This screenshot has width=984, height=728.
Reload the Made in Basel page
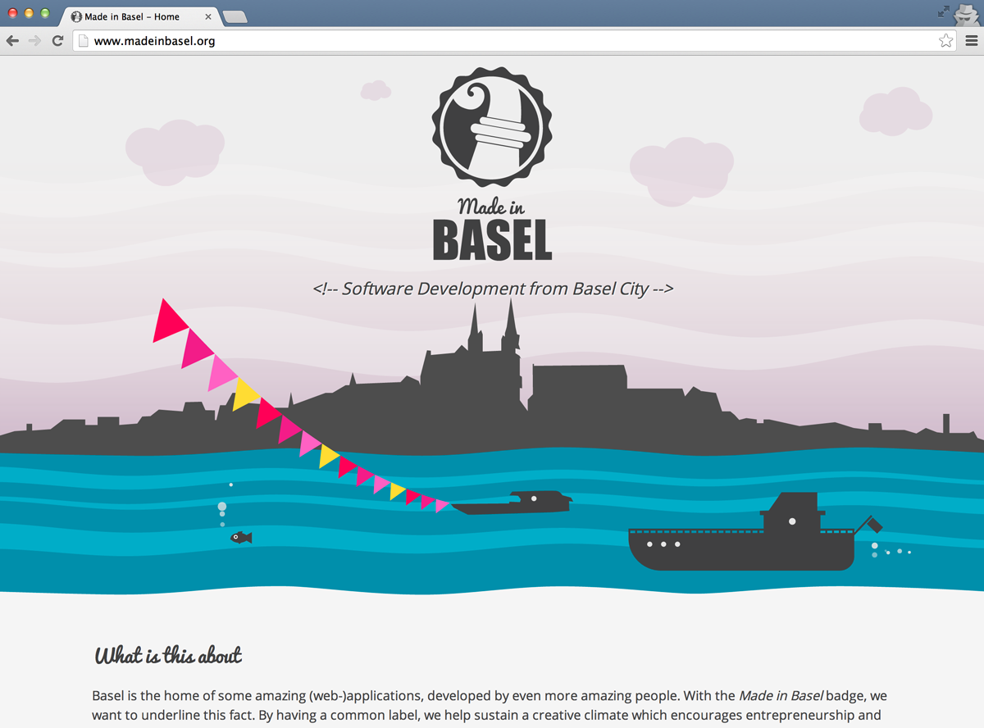57,41
